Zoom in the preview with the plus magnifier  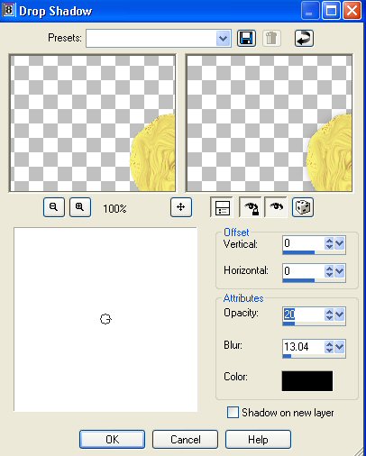coord(80,207)
